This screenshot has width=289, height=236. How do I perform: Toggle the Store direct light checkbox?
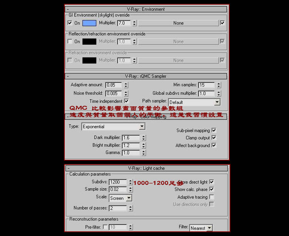(x=212, y=182)
